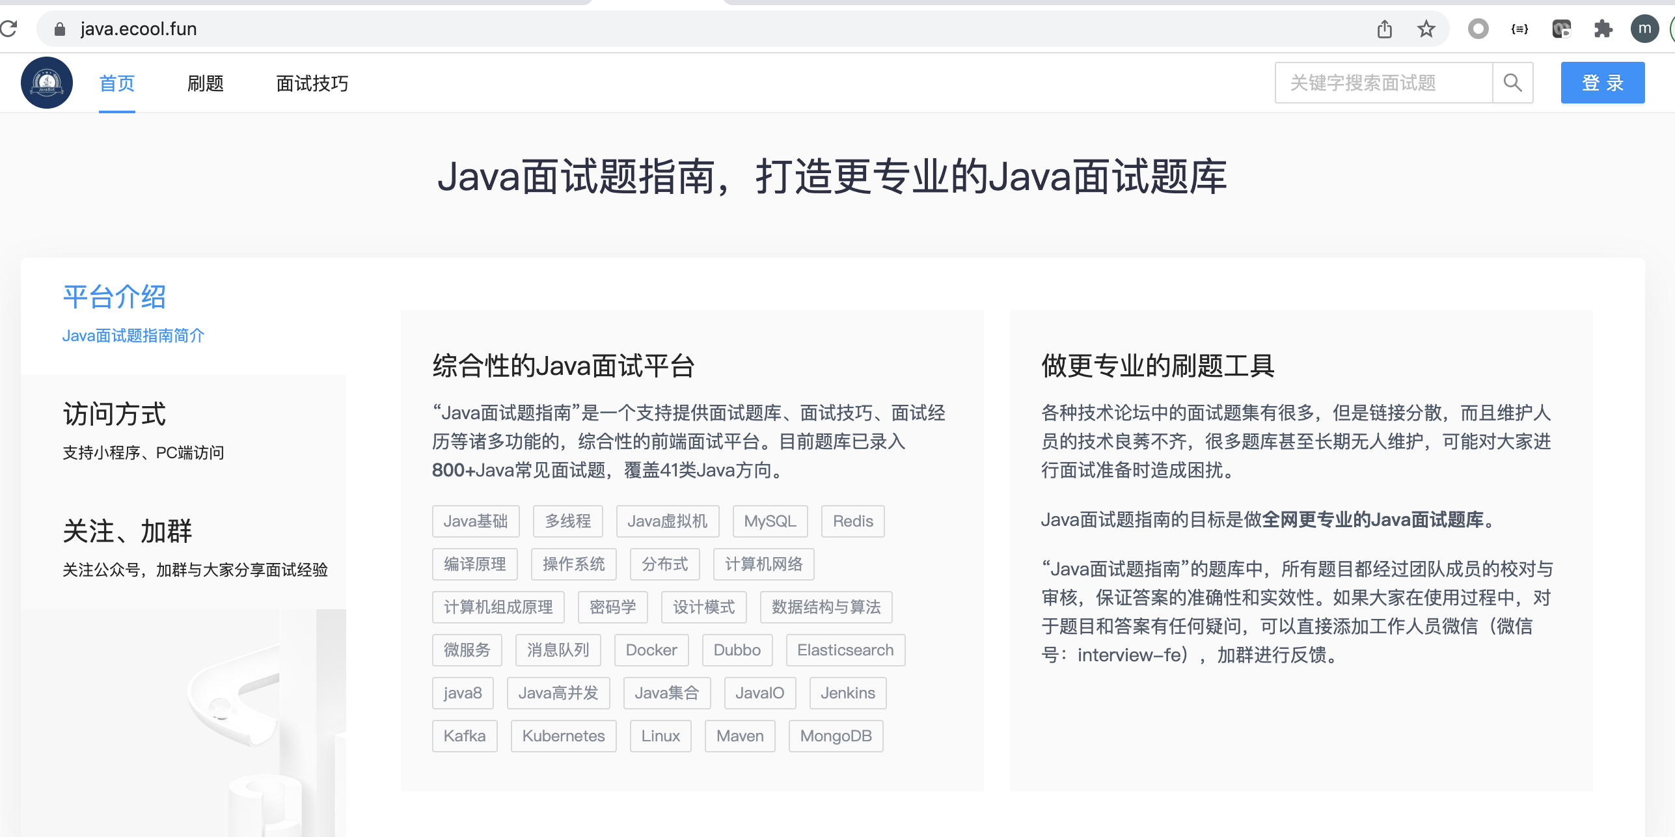Open the 刷题 tab
The image size is (1675, 837).
(206, 83)
